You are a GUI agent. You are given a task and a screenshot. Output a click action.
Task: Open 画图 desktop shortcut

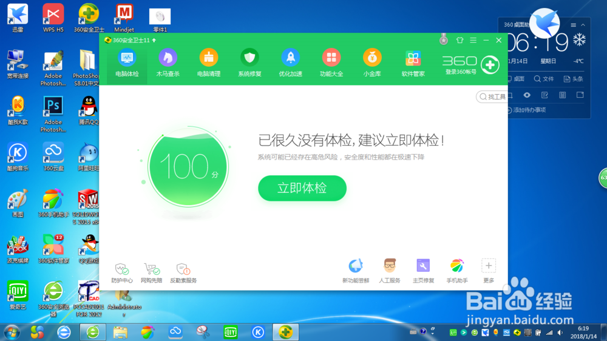coord(18,203)
